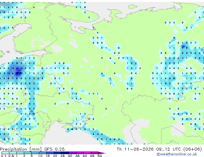Select the legend label '30'
Viewport: 204px width, 157px height.
pos(70,156)
